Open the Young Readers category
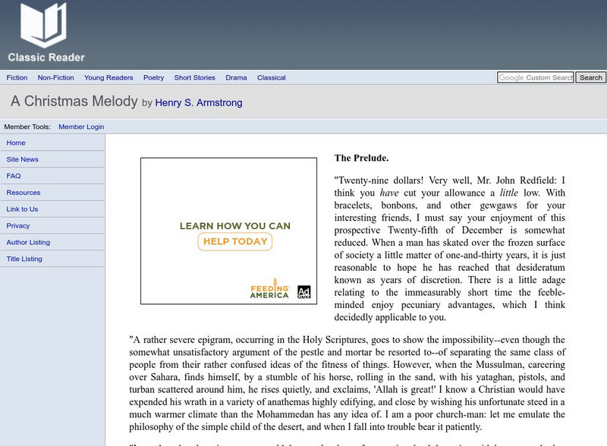Screen dimensions: 607x446 (109, 77)
